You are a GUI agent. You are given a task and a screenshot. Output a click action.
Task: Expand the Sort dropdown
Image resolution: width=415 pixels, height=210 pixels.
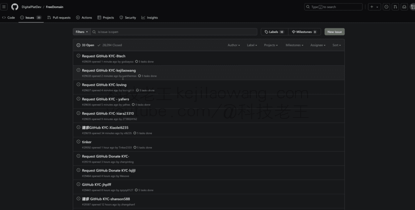click(x=336, y=45)
